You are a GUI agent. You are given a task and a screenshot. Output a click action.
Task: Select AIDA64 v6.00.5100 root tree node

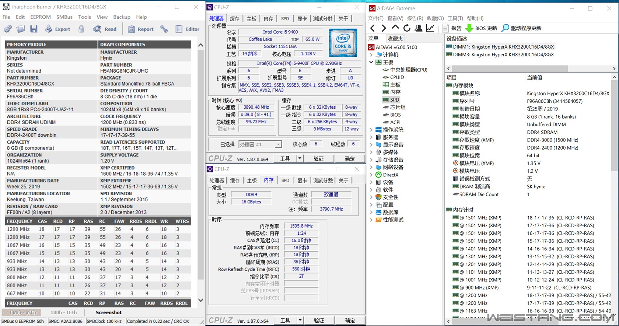coord(393,47)
